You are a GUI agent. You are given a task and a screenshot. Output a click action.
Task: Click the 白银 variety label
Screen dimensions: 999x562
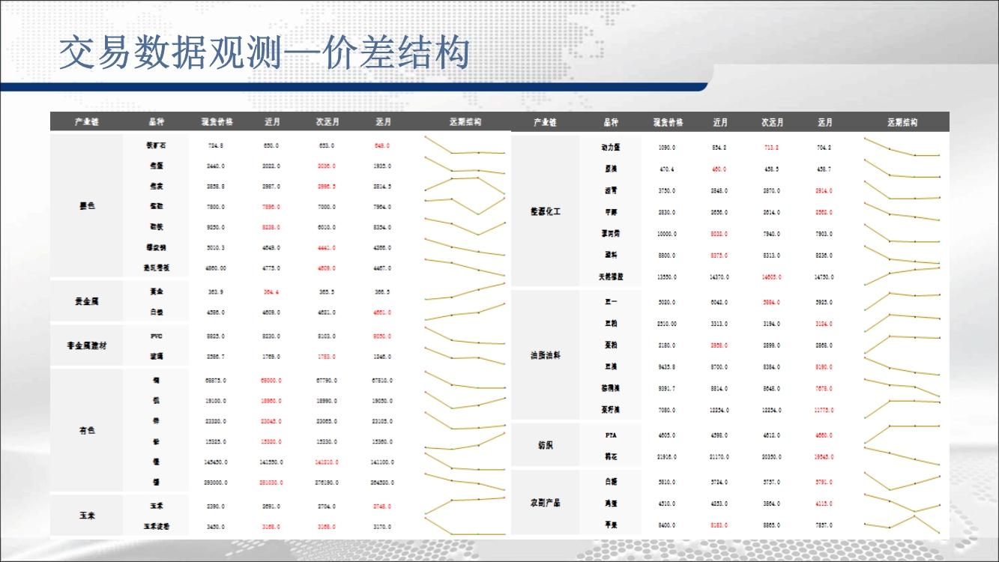[156, 312]
